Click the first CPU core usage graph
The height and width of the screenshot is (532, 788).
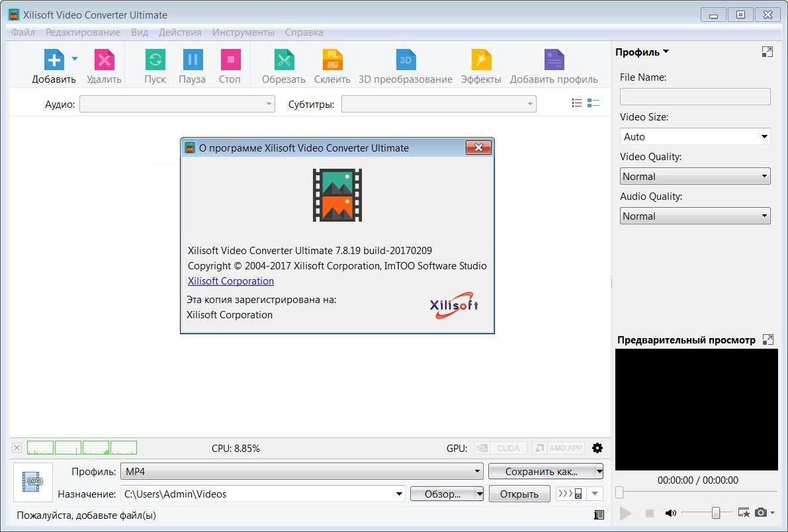40,447
